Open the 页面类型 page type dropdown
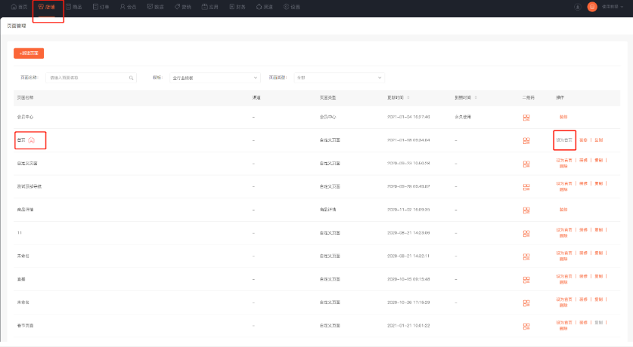The image size is (633, 347). click(x=339, y=78)
